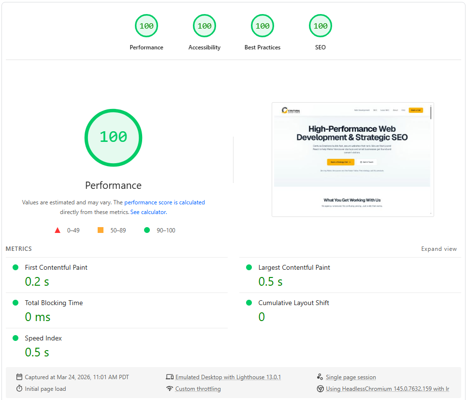467x400 pixels.
Task: Click the Emulated Desktop device icon
Action: 169,377
